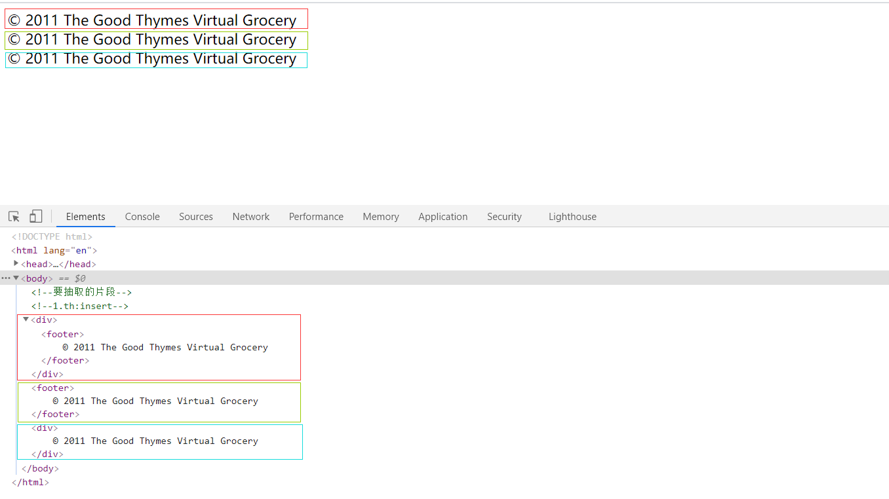Collapse the body node triangle
The image size is (889, 499).
16,278
